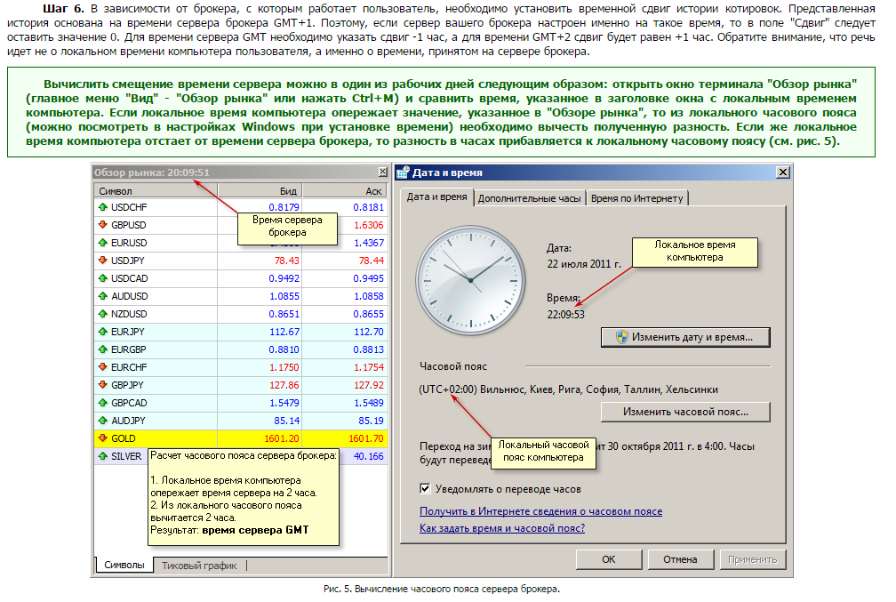
Task: Click GOLD ask value 1601.70
Action: click(366, 438)
